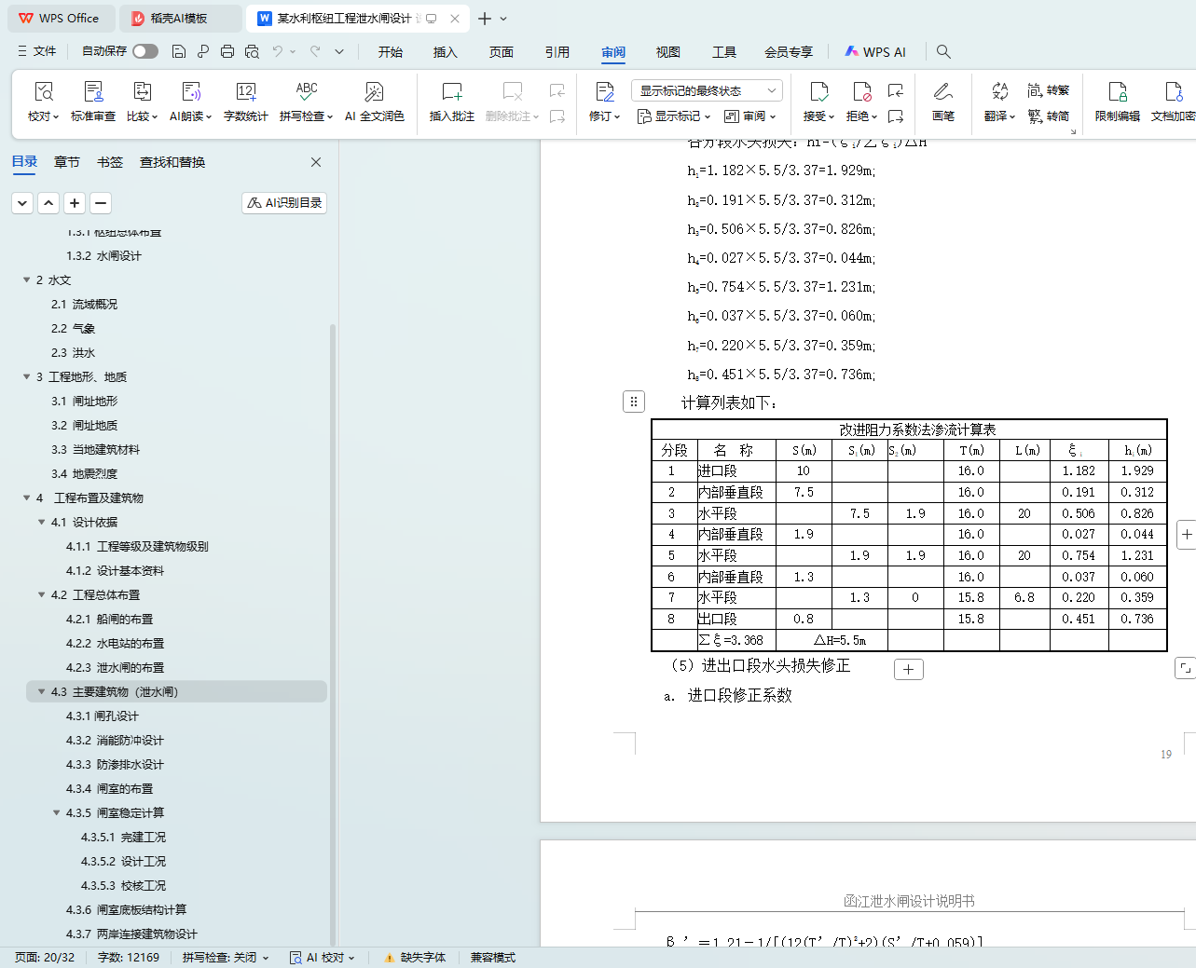Click the 限制编辑 restrict editing icon
This screenshot has width=1196, height=968.
pyautogui.click(x=1117, y=101)
